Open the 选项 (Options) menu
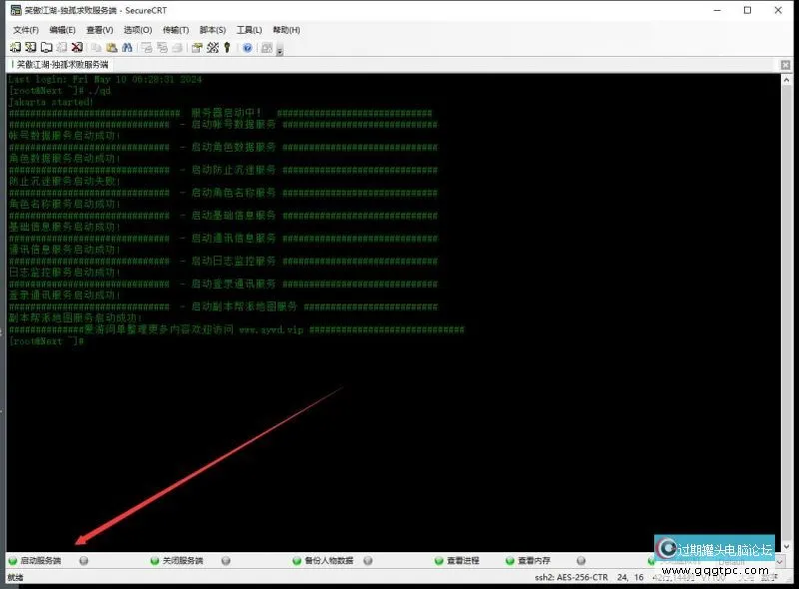 click(139, 30)
